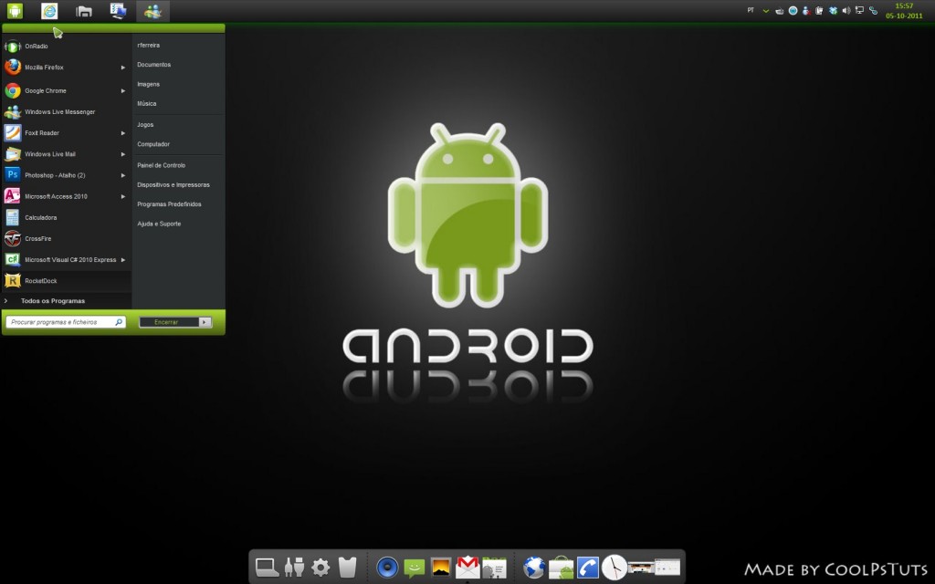Image resolution: width=935 pixels, height=584 pixels.
Task: Click the Encerrar shutdown button
Action: pos(168,322)
